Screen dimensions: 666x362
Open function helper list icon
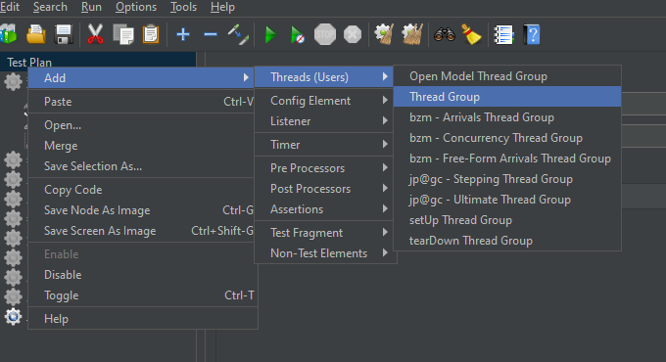pyautogui.click(x=504, y=34)
